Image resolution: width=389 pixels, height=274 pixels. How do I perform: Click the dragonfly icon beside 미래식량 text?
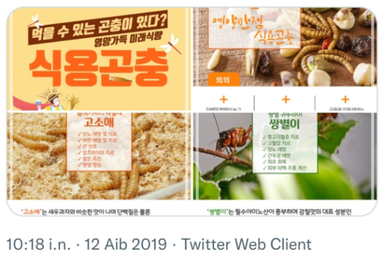point(171,44)
